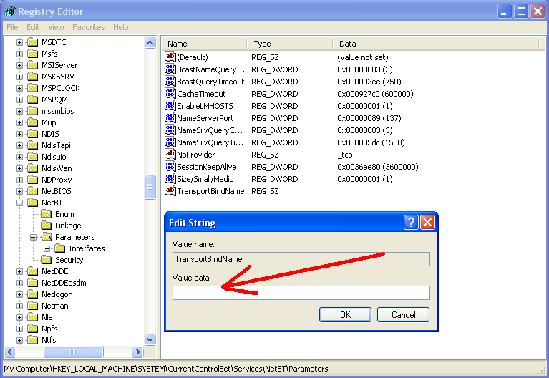Image resolution: width=549 pixels, height=378 pixels.
Task: Expand the NetDDE tree node
Action: click(19, 271)
